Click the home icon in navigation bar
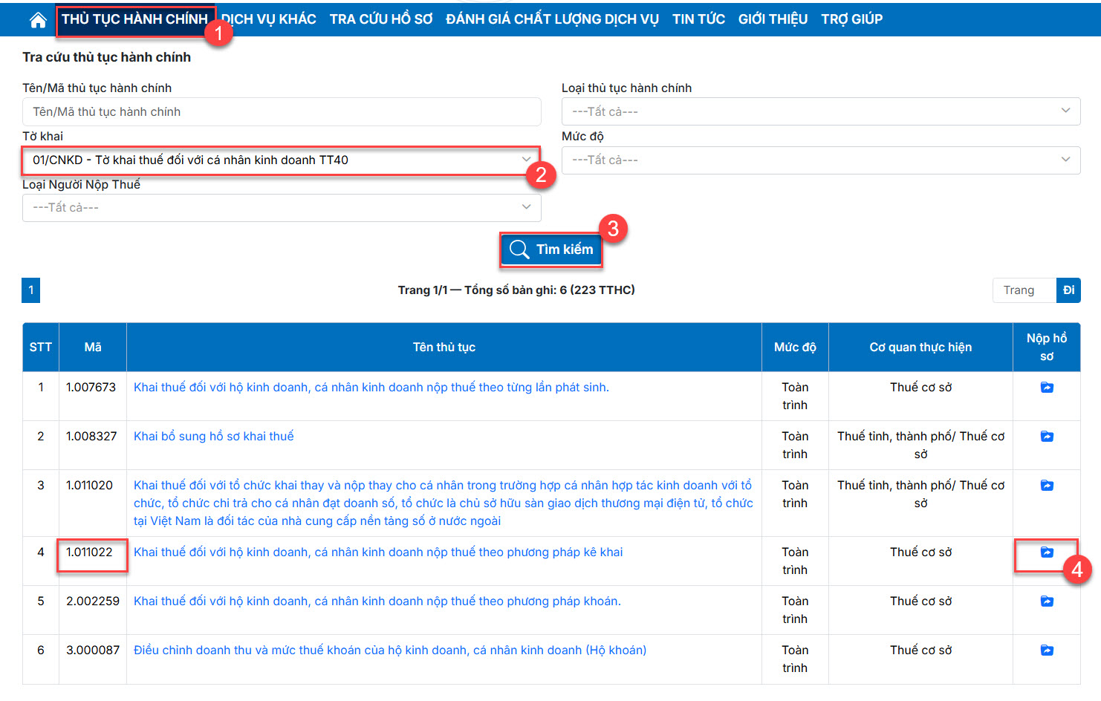 38,20
